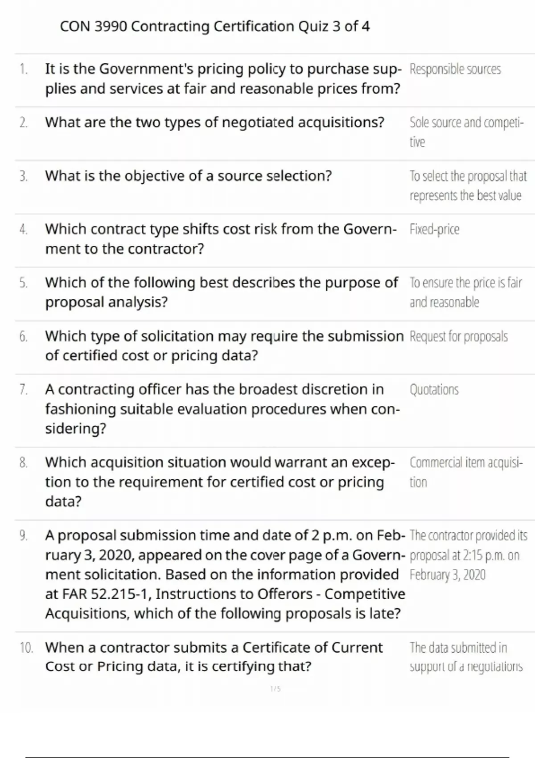Click question 4 about shifting cost risk
The image size is (535, 758).
tap(220, 239)
